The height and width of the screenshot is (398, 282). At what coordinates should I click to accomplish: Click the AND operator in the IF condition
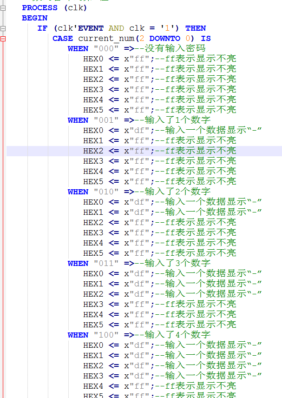click(x=116, y=28)
